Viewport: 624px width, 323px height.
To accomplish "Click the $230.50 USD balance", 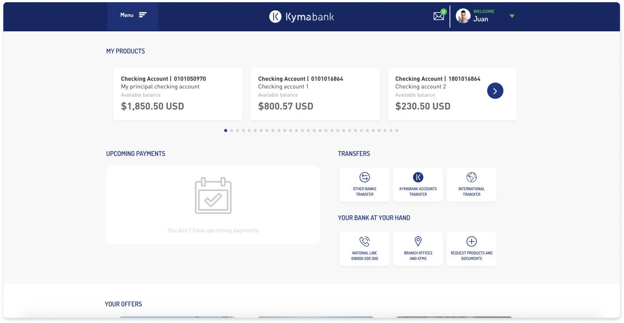I will click(x=423, y=106).
